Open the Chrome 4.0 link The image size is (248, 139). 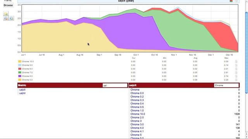(137, 128)
